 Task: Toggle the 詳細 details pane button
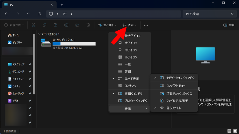[x=229, y=25]
